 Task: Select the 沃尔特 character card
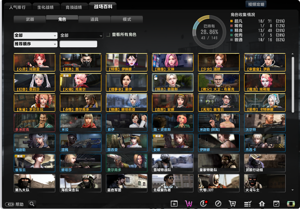[x=265, y=123]
